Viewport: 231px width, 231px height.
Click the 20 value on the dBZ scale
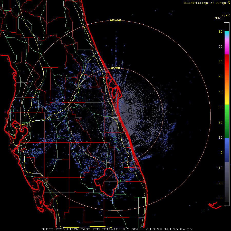click(220, 122)
